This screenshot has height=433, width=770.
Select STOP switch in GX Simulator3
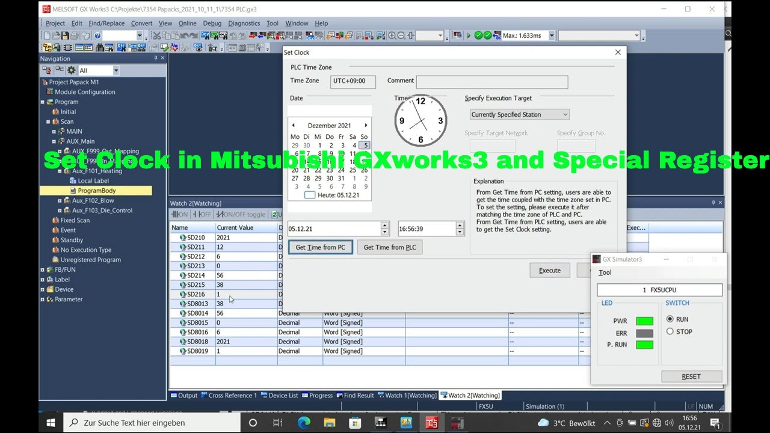pos(670,331)
